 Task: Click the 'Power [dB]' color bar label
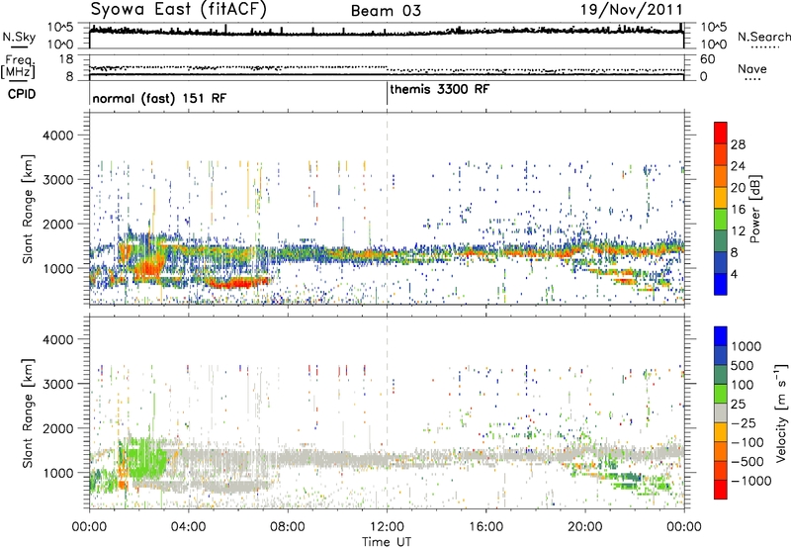pos(754,209)
